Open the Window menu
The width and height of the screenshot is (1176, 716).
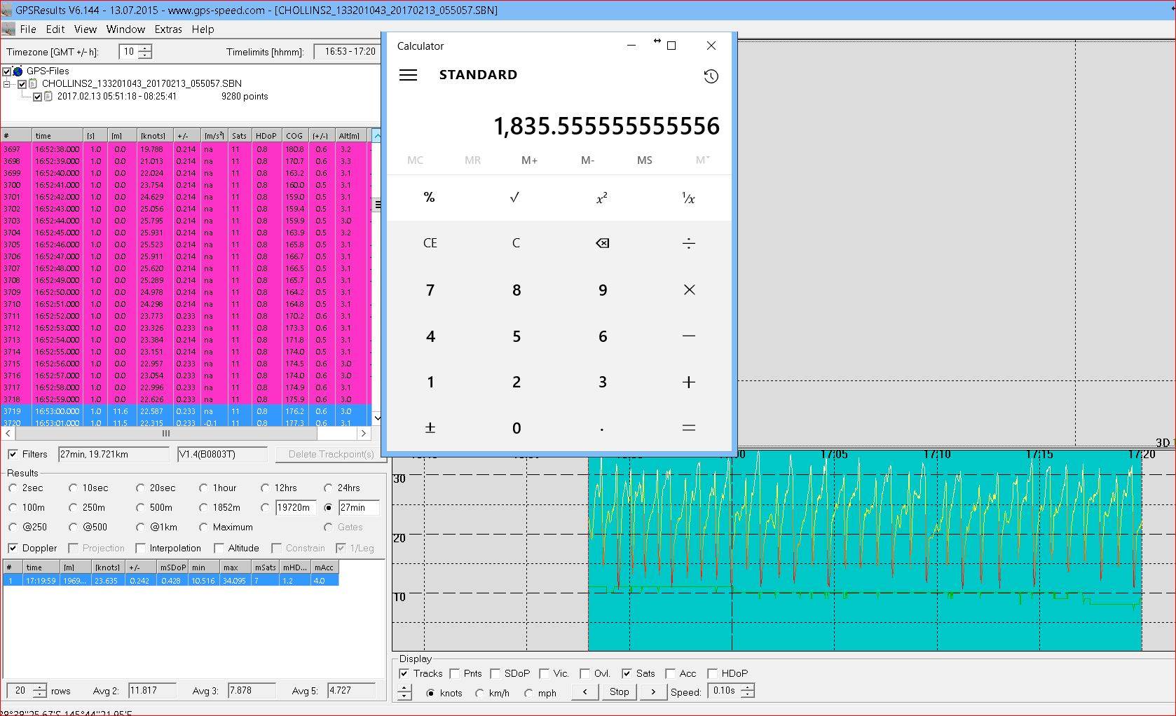[x=125, y=29]
